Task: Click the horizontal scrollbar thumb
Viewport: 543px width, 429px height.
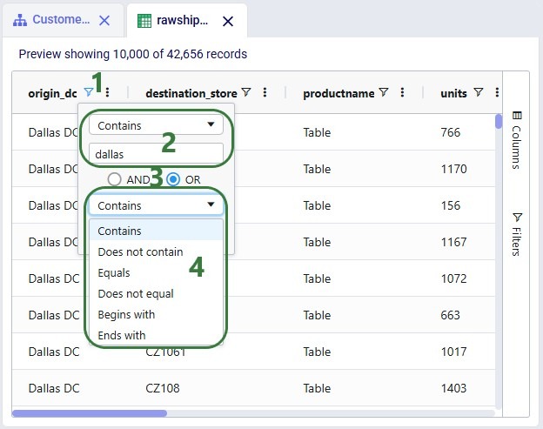Action: click(x=90, y=413)
